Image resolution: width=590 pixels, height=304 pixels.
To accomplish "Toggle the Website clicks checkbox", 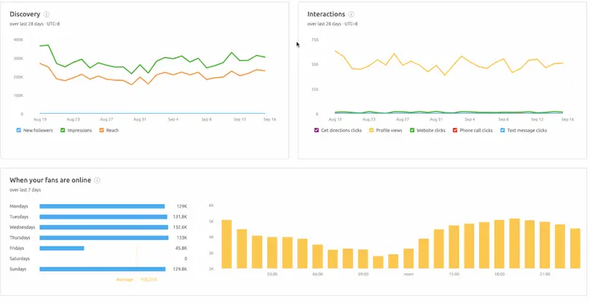I will click(412, 130).
